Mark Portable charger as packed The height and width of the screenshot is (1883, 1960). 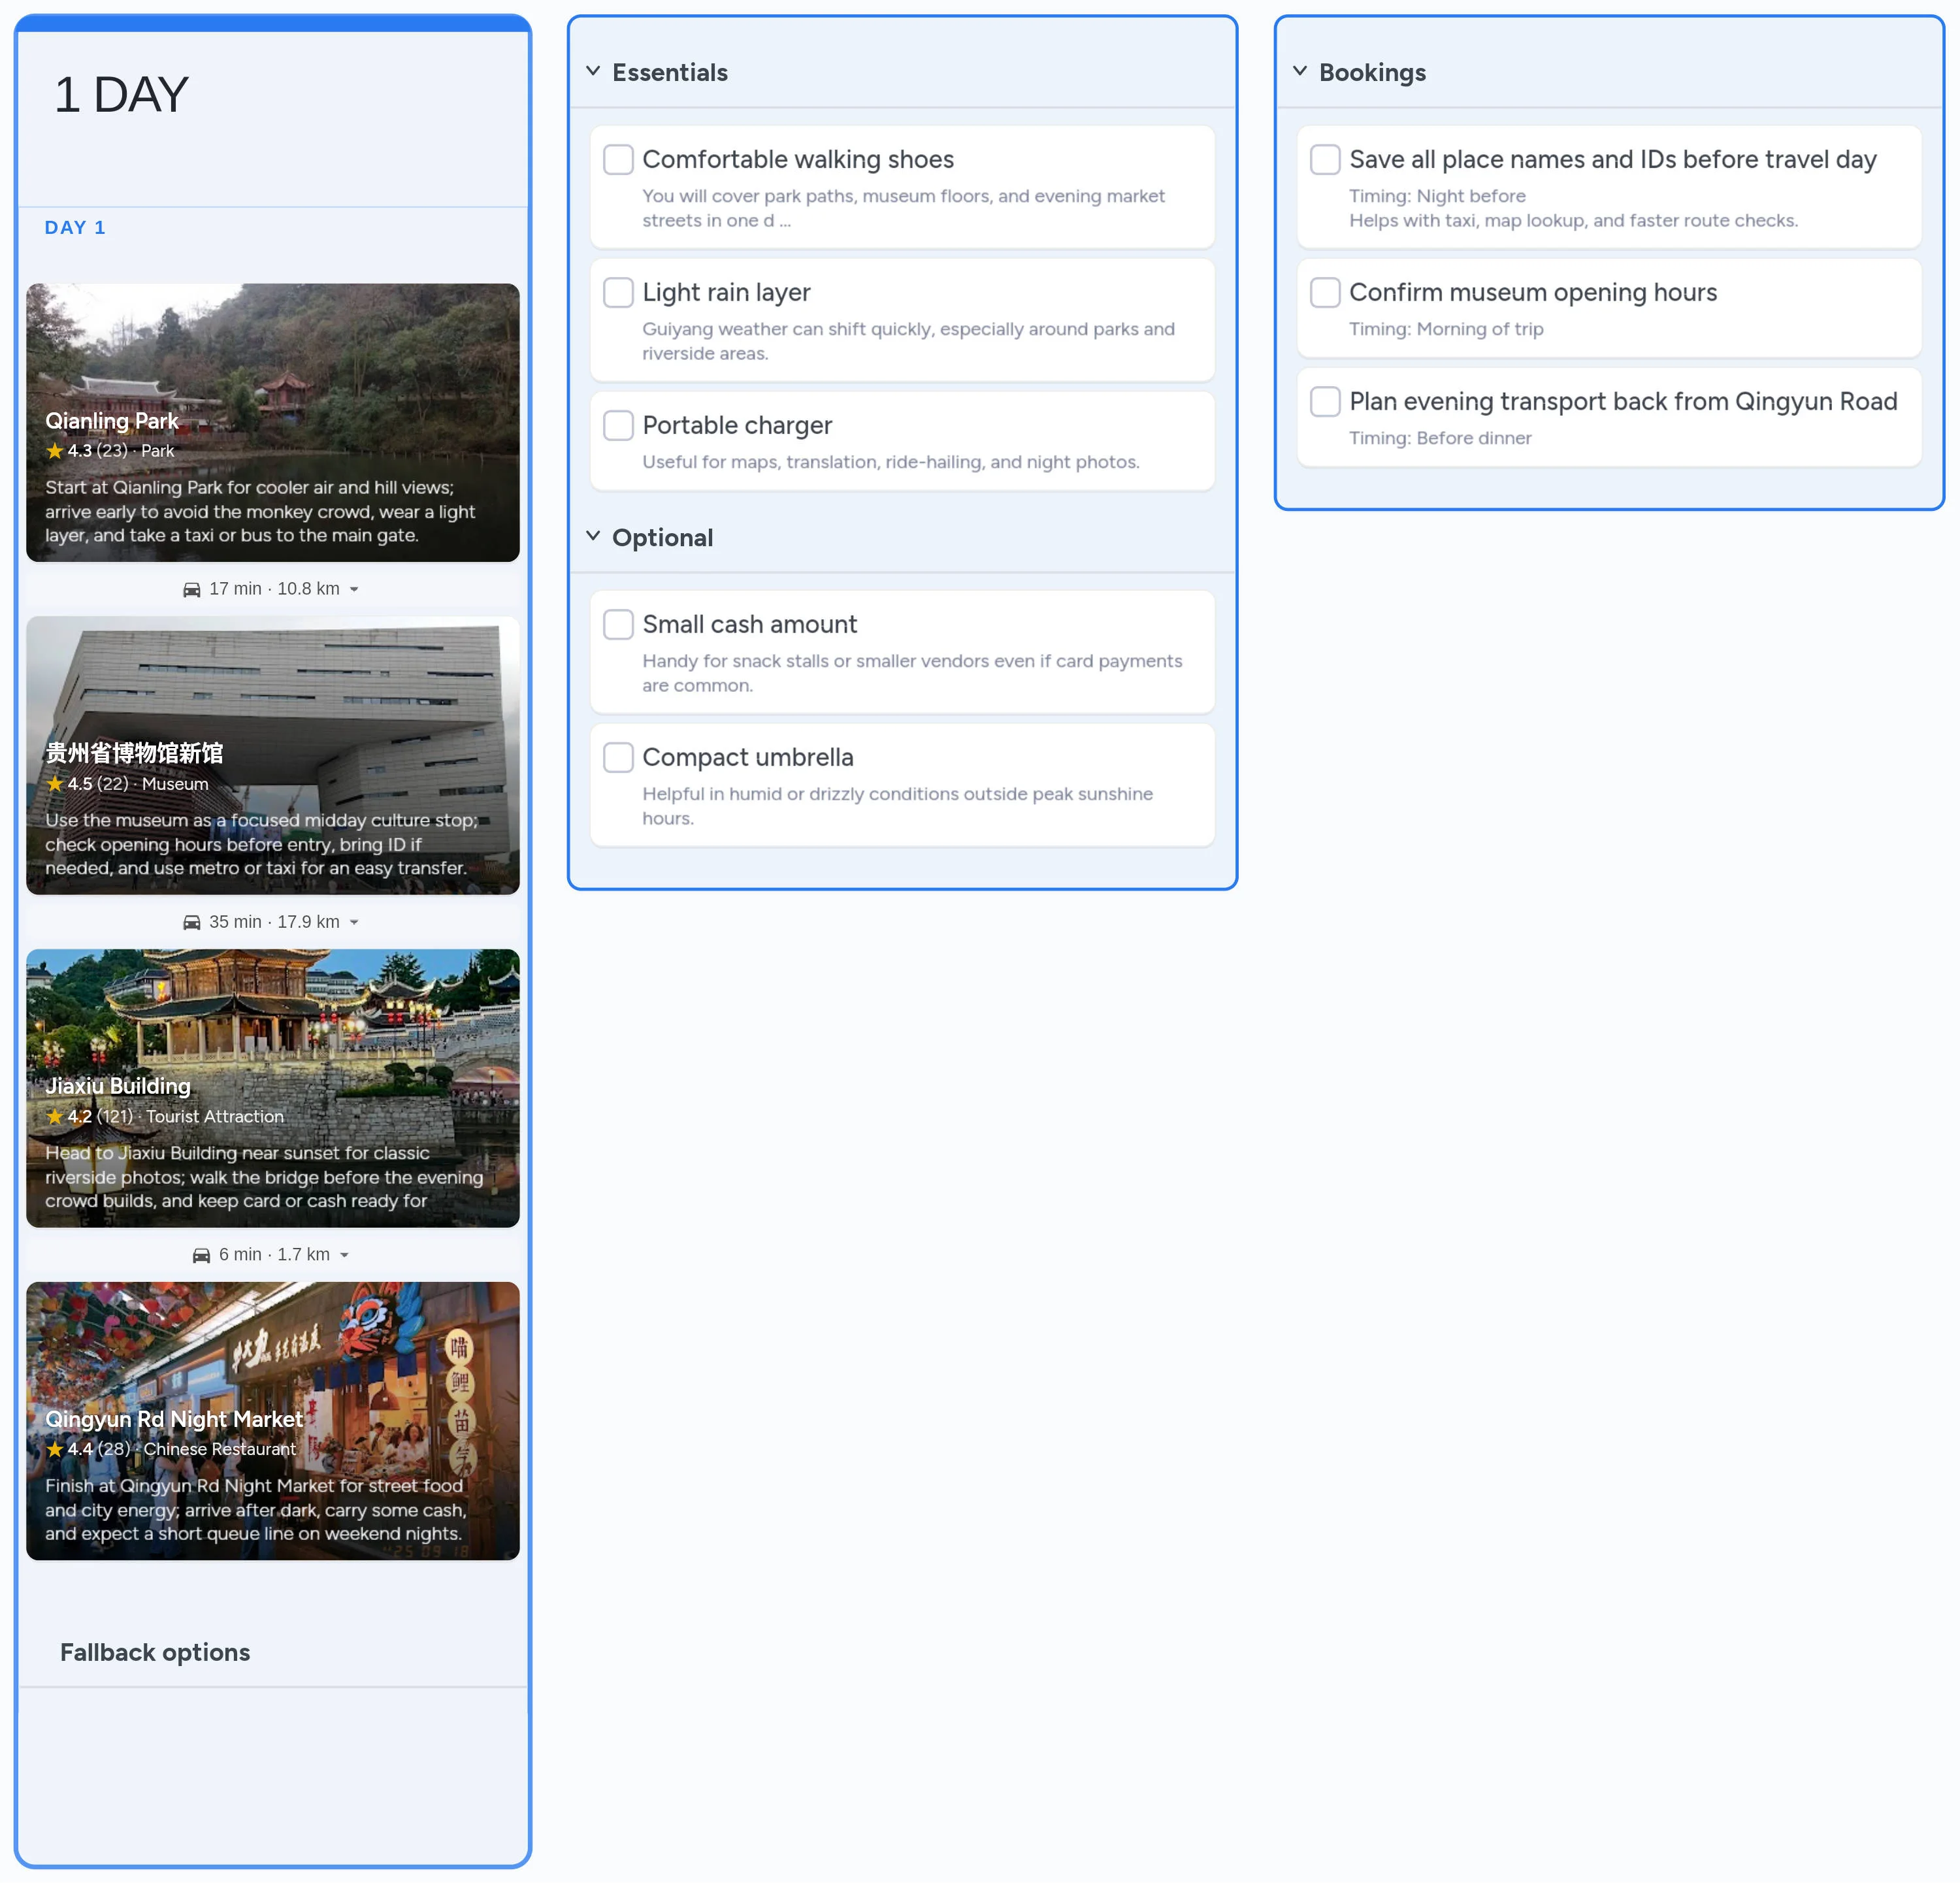pyautogui.click(x=618, y=425)
